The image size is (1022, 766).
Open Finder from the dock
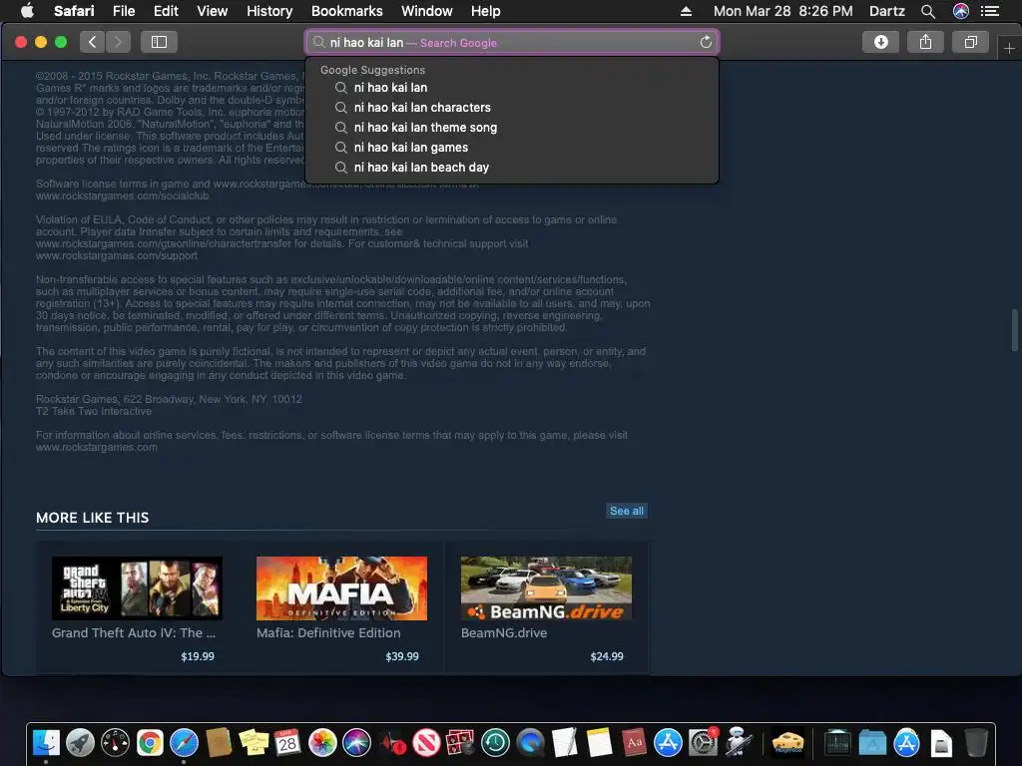pyautogui.click(x=46, y=742)
